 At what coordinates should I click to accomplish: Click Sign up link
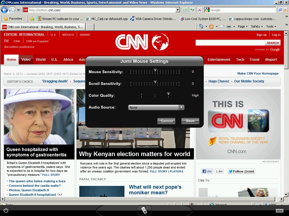point(262,35)
